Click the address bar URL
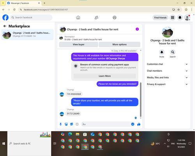The height and width of the screenshot is (156, 195). click(46, 10)
